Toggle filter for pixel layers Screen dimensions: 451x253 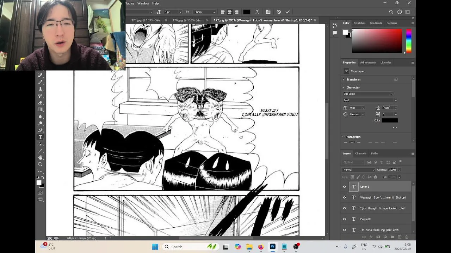click(369, 162)
